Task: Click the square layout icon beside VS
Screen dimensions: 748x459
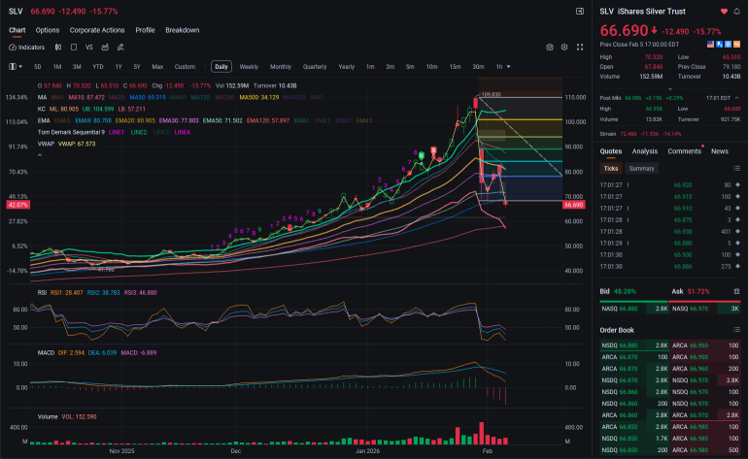Action: (x=74, y=48)
